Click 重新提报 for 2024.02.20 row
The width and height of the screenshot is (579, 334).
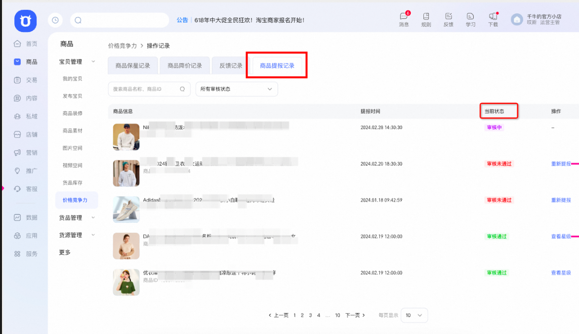[x=561, y=164]
